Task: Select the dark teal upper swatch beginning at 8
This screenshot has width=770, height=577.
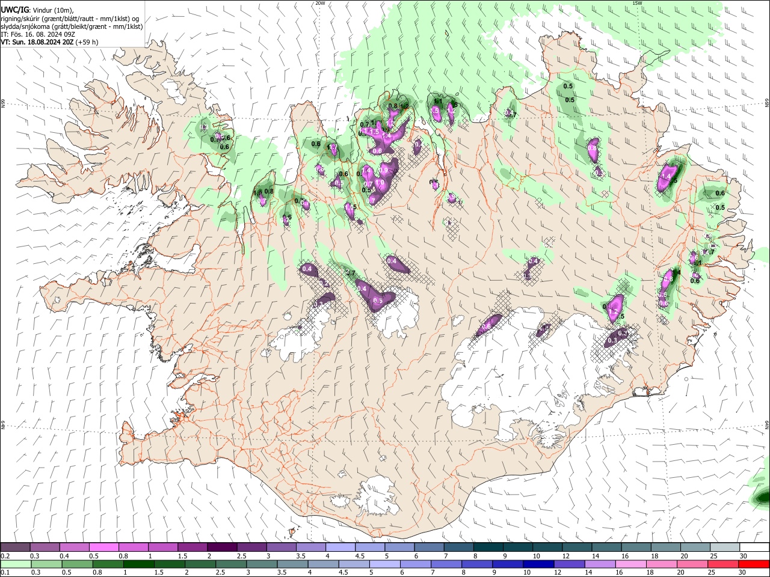Action: point(488,547)
